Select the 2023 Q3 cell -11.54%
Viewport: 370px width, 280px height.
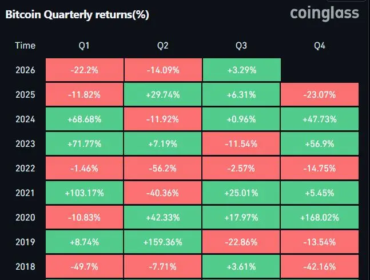pyautogui.click(x=241, y=143)
